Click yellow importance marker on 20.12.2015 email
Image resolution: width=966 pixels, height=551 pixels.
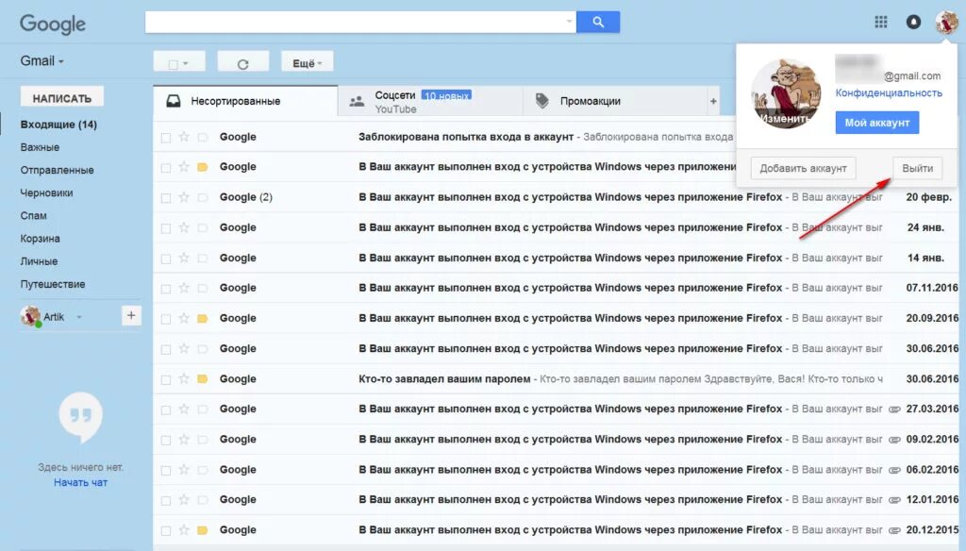pos(202,530)
